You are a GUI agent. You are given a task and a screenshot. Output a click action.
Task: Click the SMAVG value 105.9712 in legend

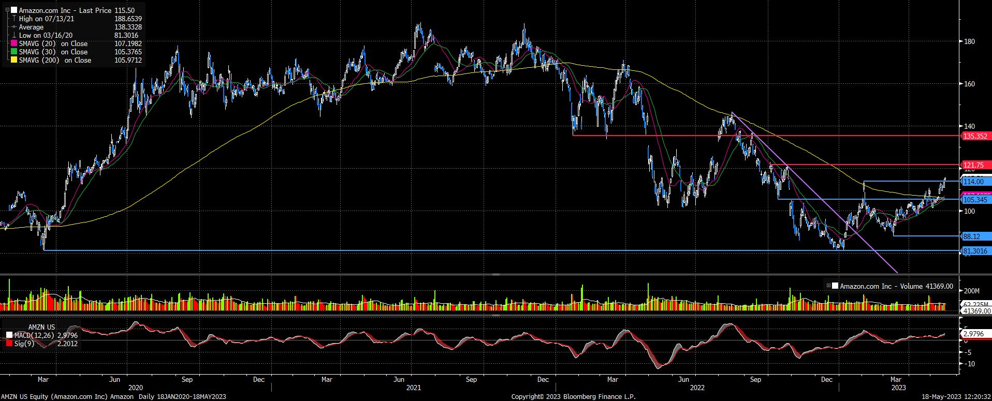click(128, 60)
